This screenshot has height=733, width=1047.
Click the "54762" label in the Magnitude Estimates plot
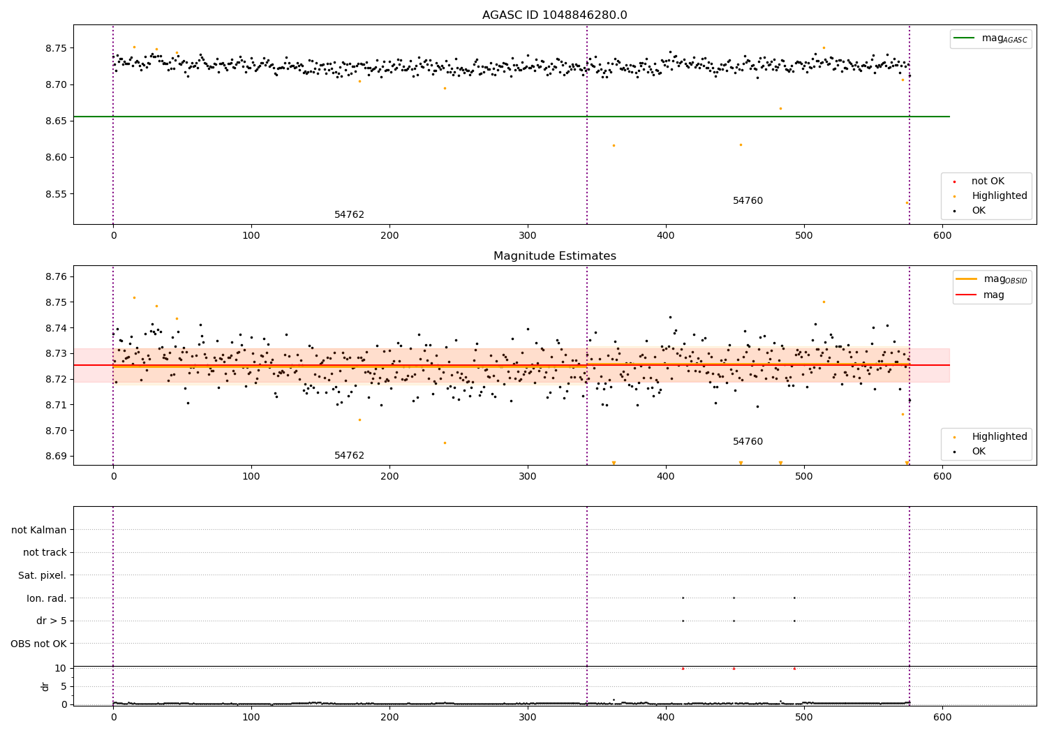click(x=349, y=456)
